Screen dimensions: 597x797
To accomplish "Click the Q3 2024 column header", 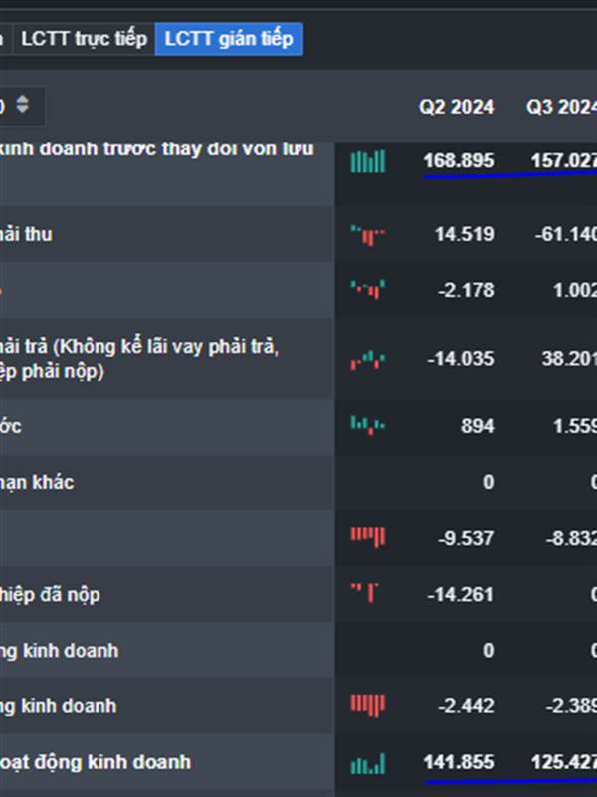I will 561,107.
